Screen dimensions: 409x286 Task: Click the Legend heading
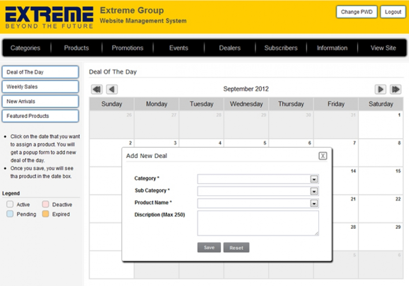pos(11,193)
